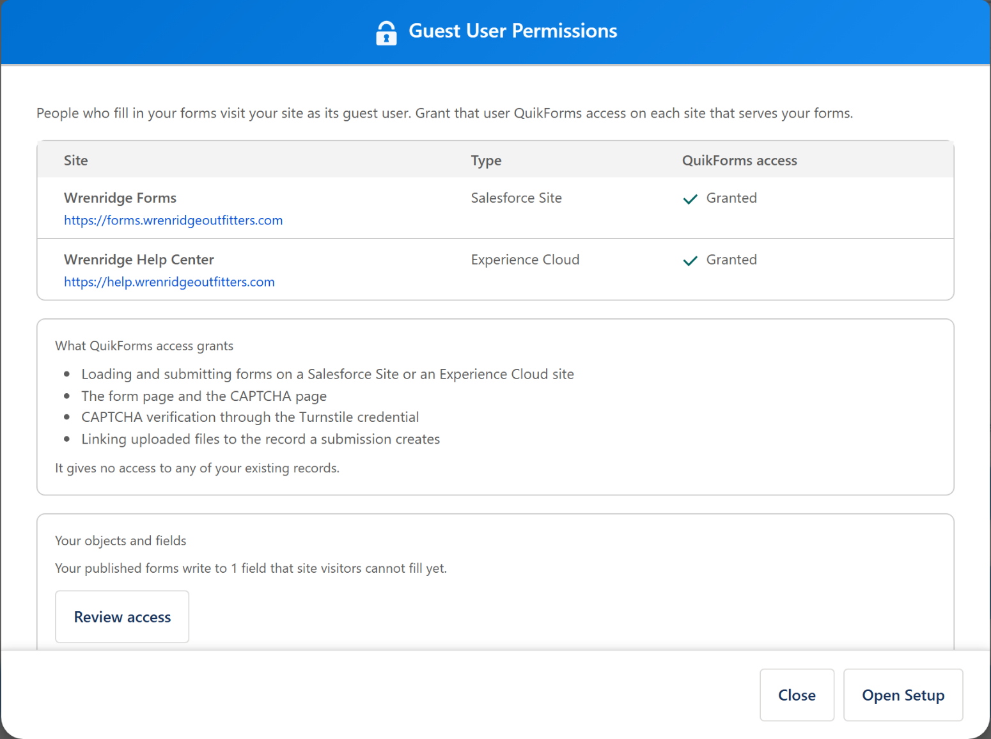This screenshot has height=739, width=991.
Task: Click the Type column header
Action: (x=486, y=160)
